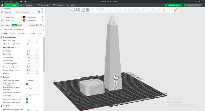Image resolution: width=205 pixels, height=111 pixels.
Task: Expand the Archivo menu arrow
Action: click(11, 2)
